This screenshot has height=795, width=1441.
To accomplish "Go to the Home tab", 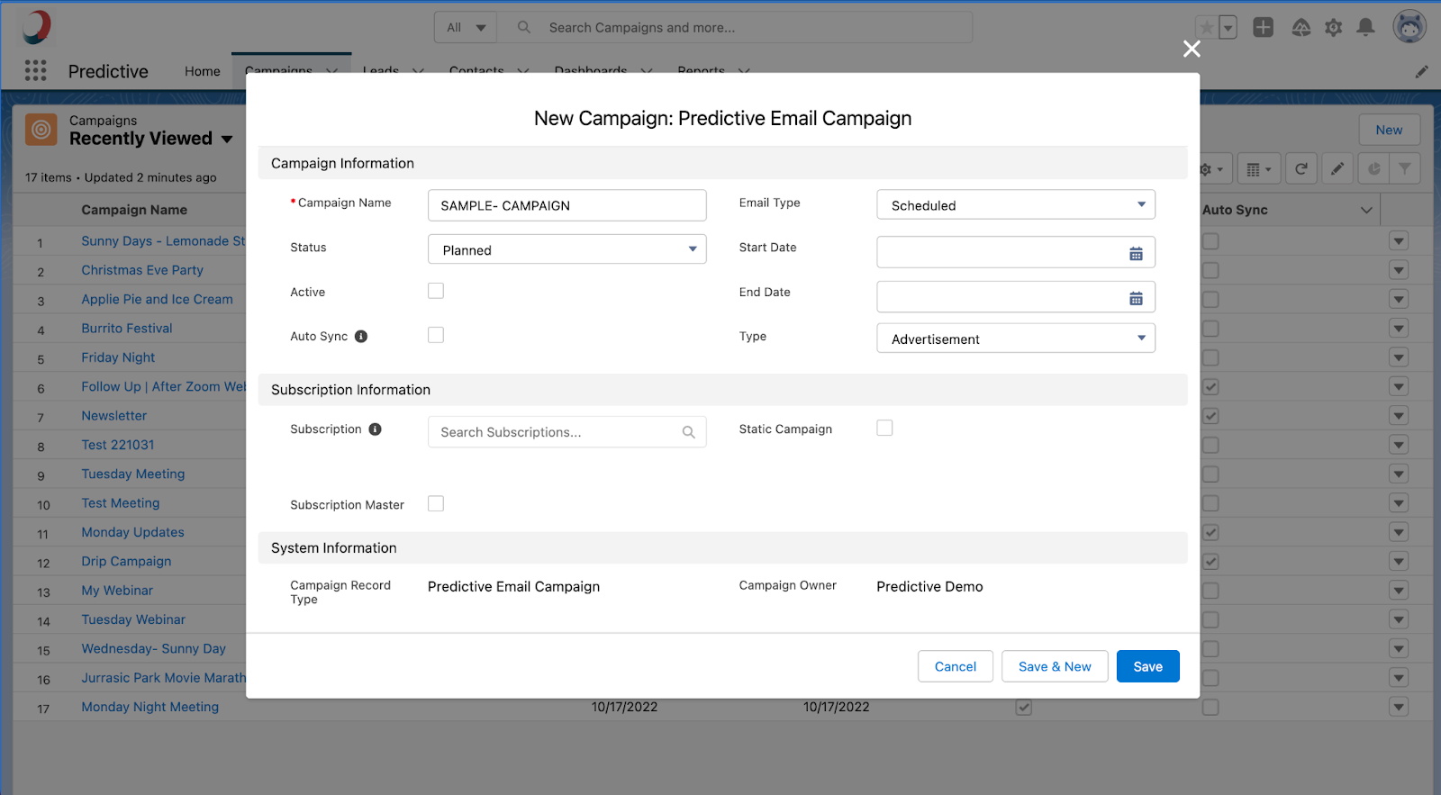I will pyautogui.click(x=202, y=71).
